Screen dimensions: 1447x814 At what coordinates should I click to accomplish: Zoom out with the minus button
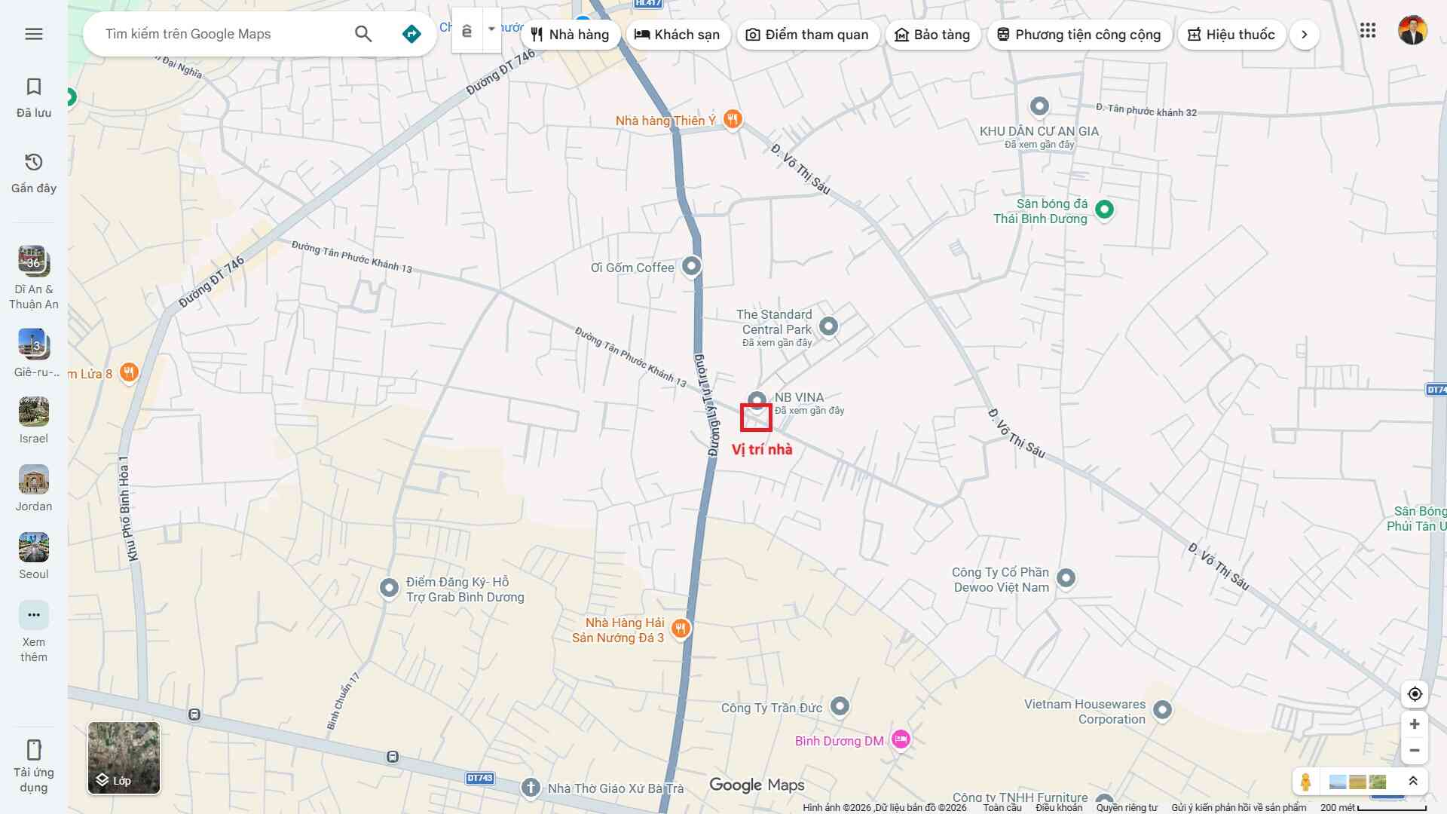coord(1415,751)
